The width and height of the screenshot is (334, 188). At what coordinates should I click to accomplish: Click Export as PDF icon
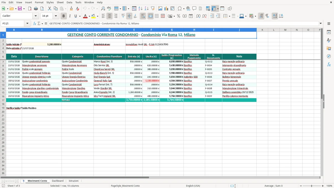click(x=30, y=9)
